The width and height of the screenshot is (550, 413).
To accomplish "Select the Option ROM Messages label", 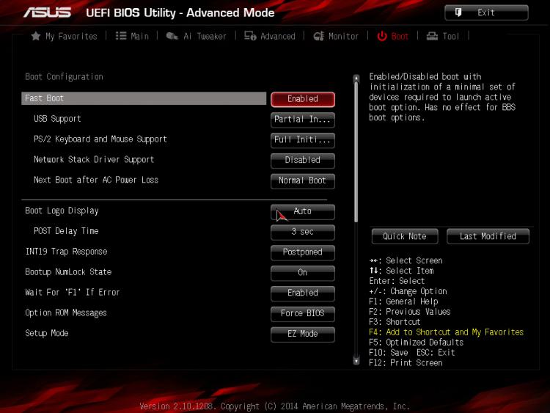I will [x=66, y=313].
